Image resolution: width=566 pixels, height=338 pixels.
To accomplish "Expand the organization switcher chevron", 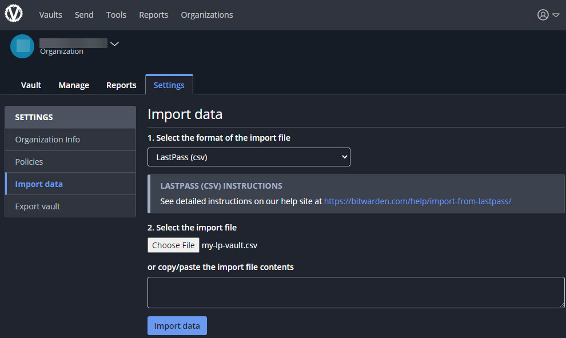I will [114, 43].
